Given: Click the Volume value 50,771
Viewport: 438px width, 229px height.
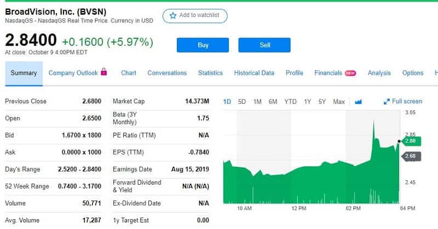Looking at the screenshot, I should tap(91, 203).
